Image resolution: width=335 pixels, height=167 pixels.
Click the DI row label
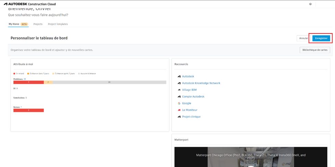click(x=14, y=88)
